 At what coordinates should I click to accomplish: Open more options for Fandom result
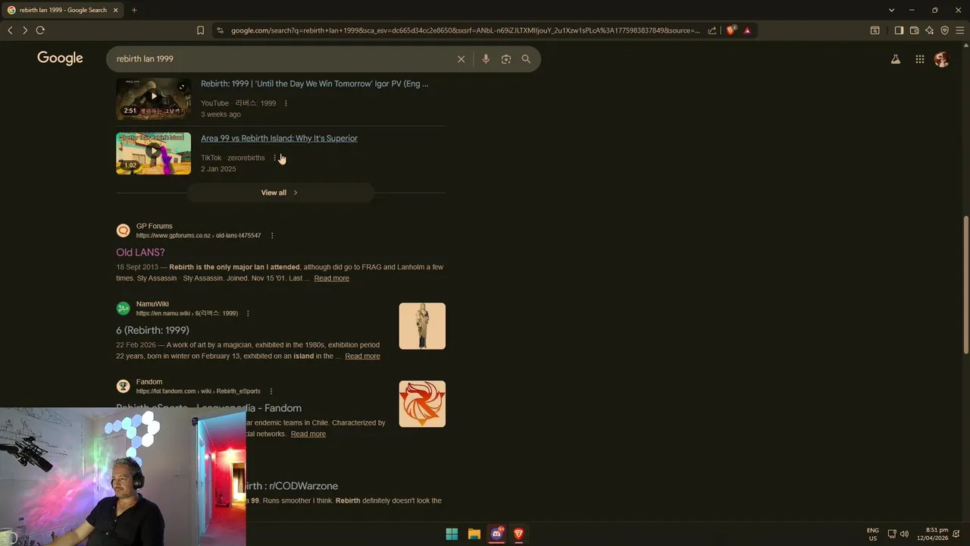271,391
